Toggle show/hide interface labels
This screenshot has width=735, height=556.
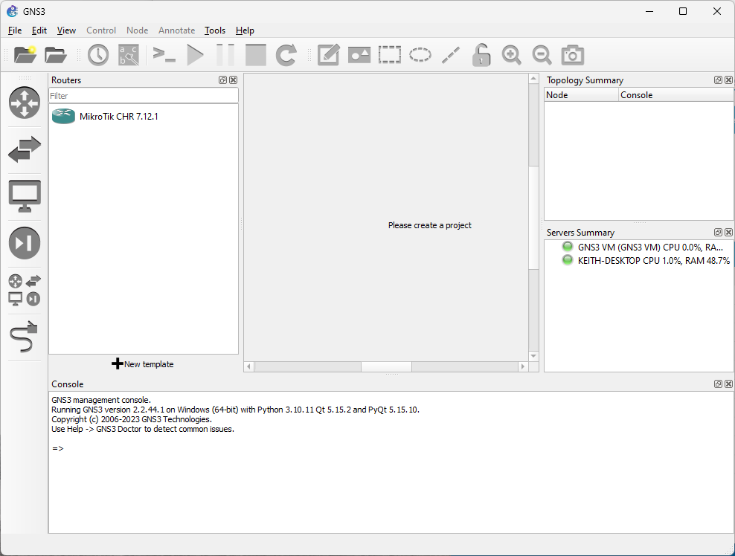click(x=128, y=54)
